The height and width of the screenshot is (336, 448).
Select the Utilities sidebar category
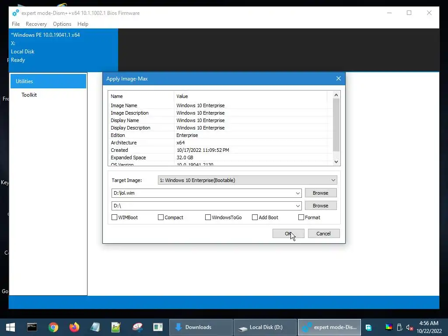(48, 81)
